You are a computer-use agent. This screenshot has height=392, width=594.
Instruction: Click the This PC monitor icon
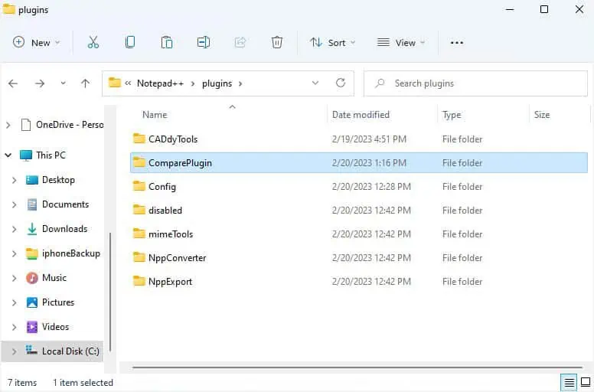[x=26, y=155]
